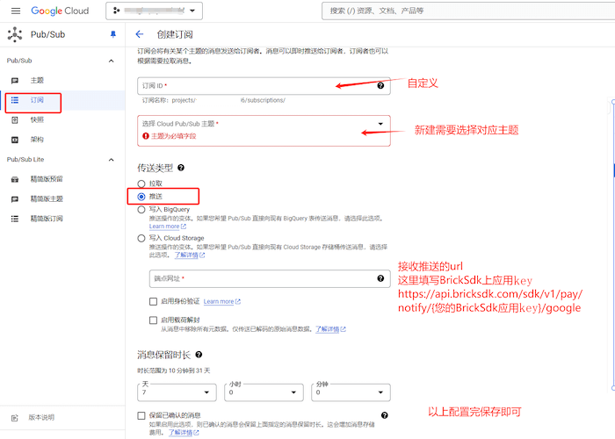Open the 天 retention dropdown
Viewport: 615px width, 439px height.
click(x=177, y=392)
